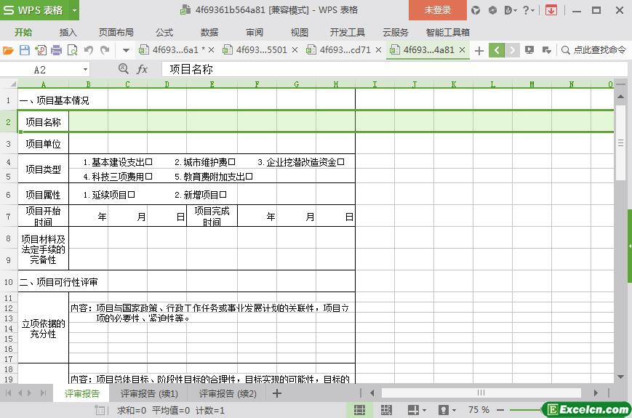Click the 未登录 login button

tap(437, 10)
